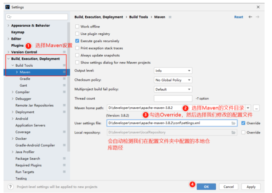272x193 pixels.
Task: Click project-level icon on Package Search row
Action: pos(64,158)
